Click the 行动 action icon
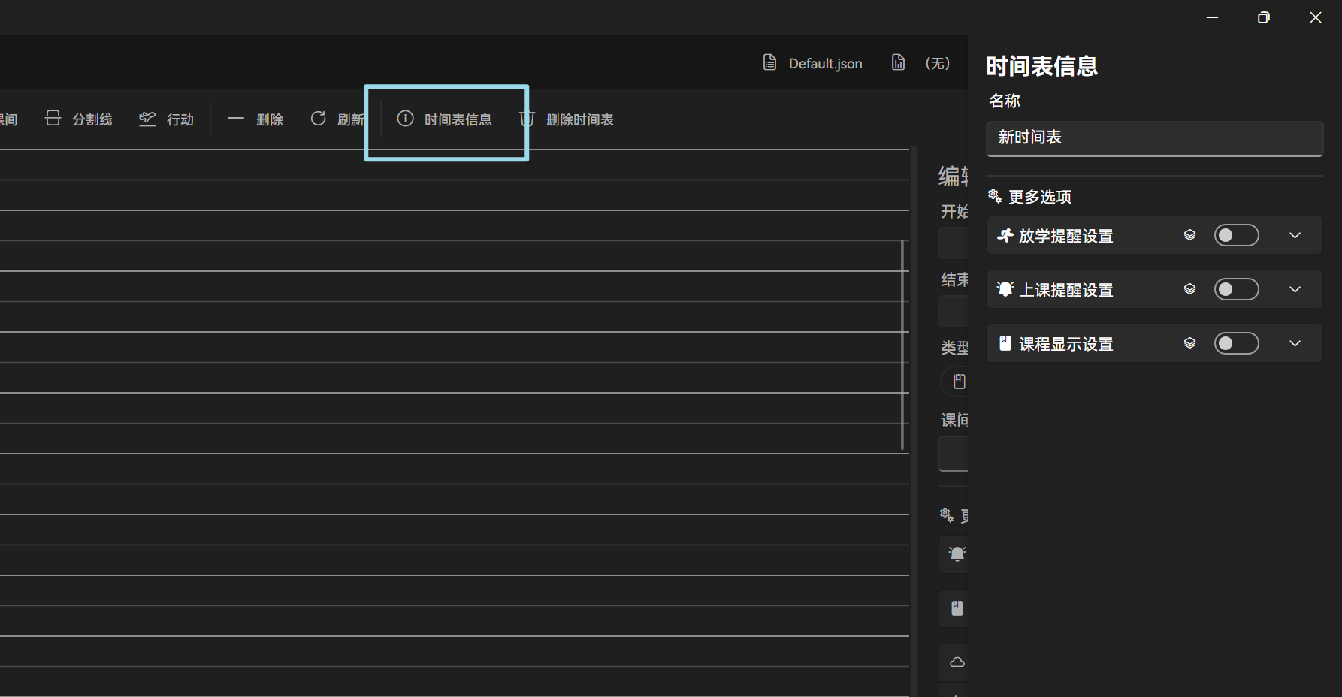The height and width of the screenshot is (697, 1342). [147, 118]
